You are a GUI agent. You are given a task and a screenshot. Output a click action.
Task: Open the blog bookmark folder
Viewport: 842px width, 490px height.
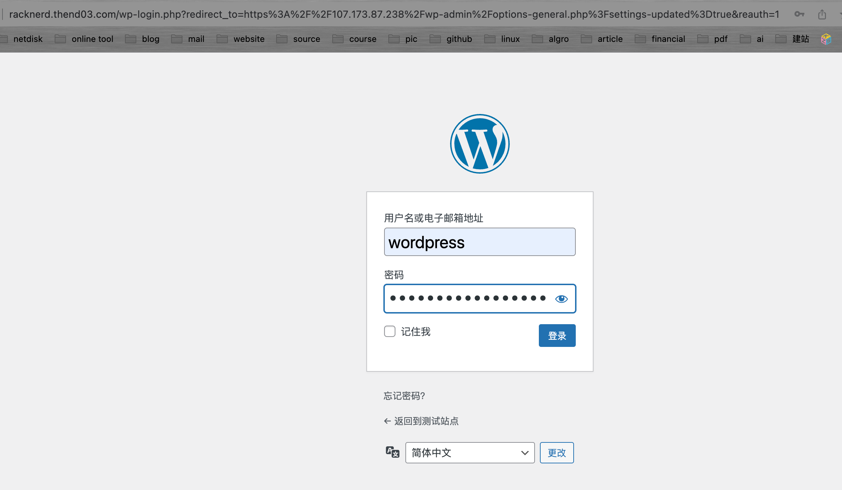coord(142,39)
